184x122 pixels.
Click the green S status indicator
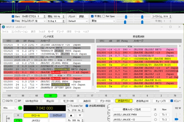point(20,108)
